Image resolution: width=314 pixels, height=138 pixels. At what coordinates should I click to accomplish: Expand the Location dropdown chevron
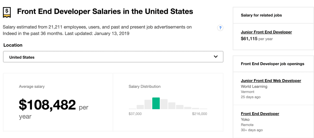click(216, 57)
